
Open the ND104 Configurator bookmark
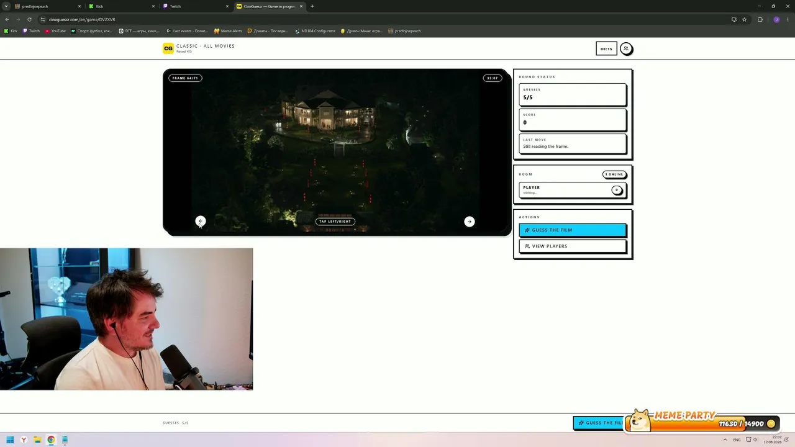tap(316, 31)
